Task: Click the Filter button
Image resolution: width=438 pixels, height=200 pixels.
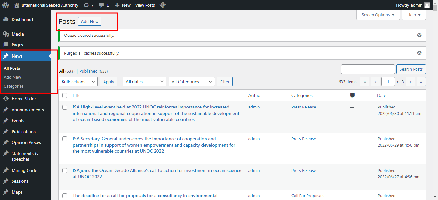Action: tap(225, 82)
